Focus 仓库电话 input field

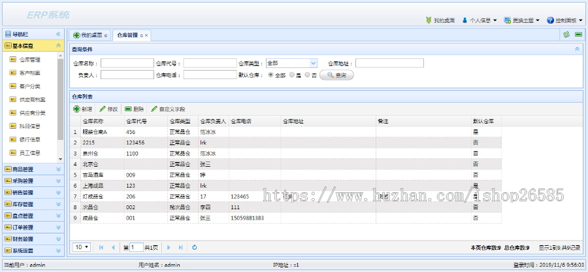coord(210,75)
